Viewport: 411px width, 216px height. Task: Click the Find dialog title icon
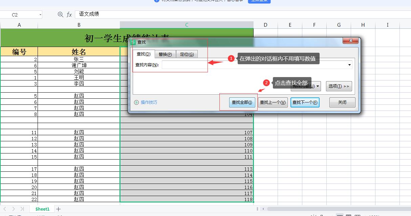[x=133, y=42]
